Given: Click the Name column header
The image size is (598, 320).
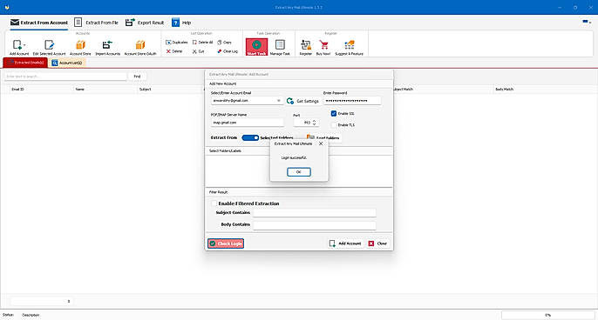Looking at the screenshot, I should click(79, 89).
